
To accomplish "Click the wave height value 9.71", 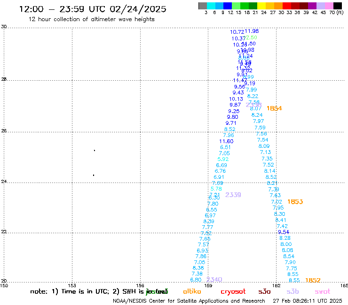I will tap(231, 123).
